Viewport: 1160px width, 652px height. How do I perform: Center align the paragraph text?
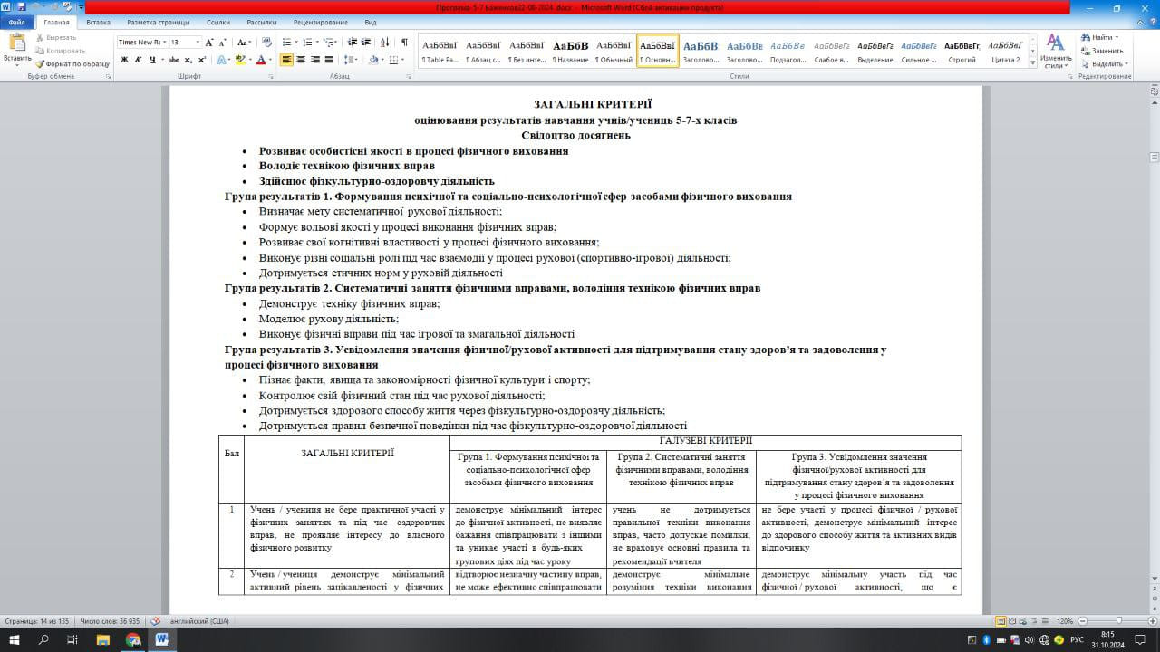301,60
